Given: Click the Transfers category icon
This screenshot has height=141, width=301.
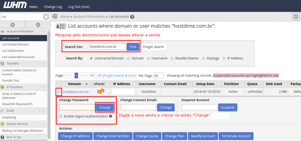Looking at the screenshot, I should tap(2, 63).
